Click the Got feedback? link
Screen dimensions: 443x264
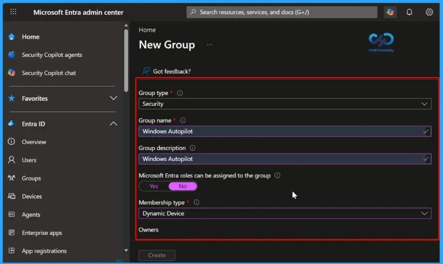(172, 71)
